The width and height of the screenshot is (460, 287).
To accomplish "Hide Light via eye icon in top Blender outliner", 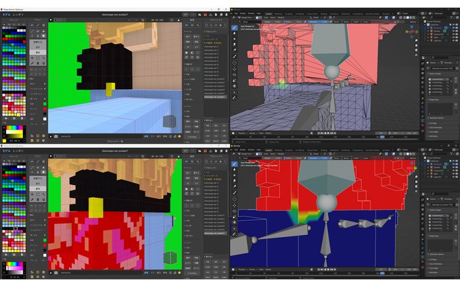I will coord(453,37).
